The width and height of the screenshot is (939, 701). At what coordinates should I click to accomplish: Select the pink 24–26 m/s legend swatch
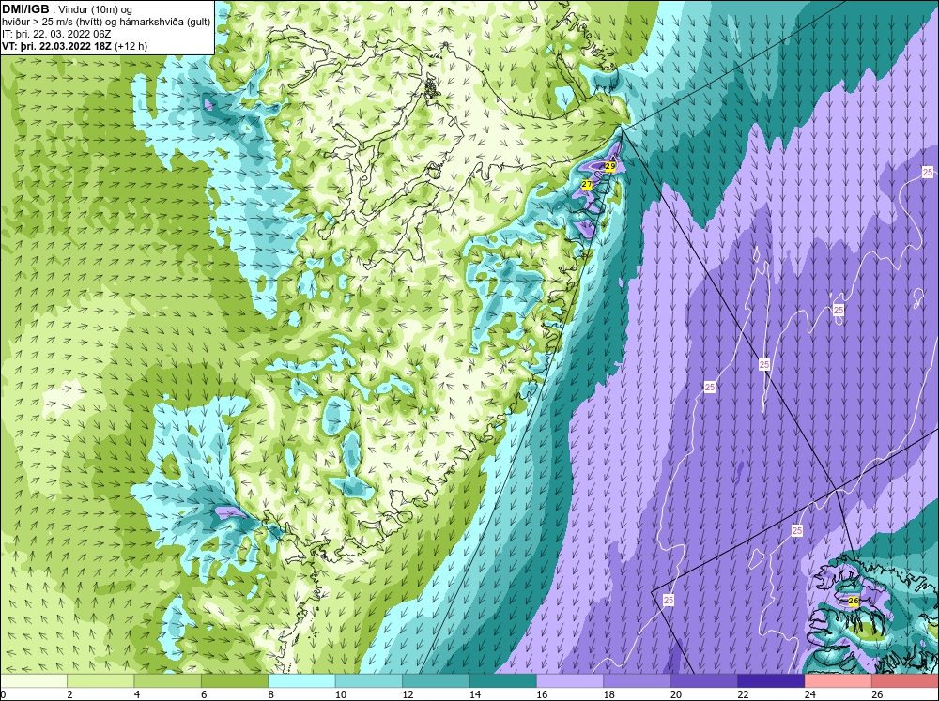(x=839, y=680)
